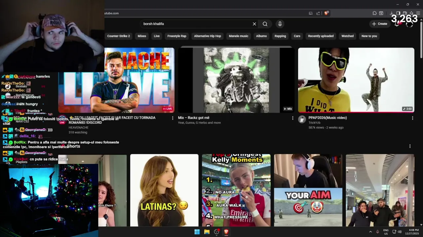Screen dimensions: 423x237
Task: Select the Watched filter chip
Action: click(347, 36)
